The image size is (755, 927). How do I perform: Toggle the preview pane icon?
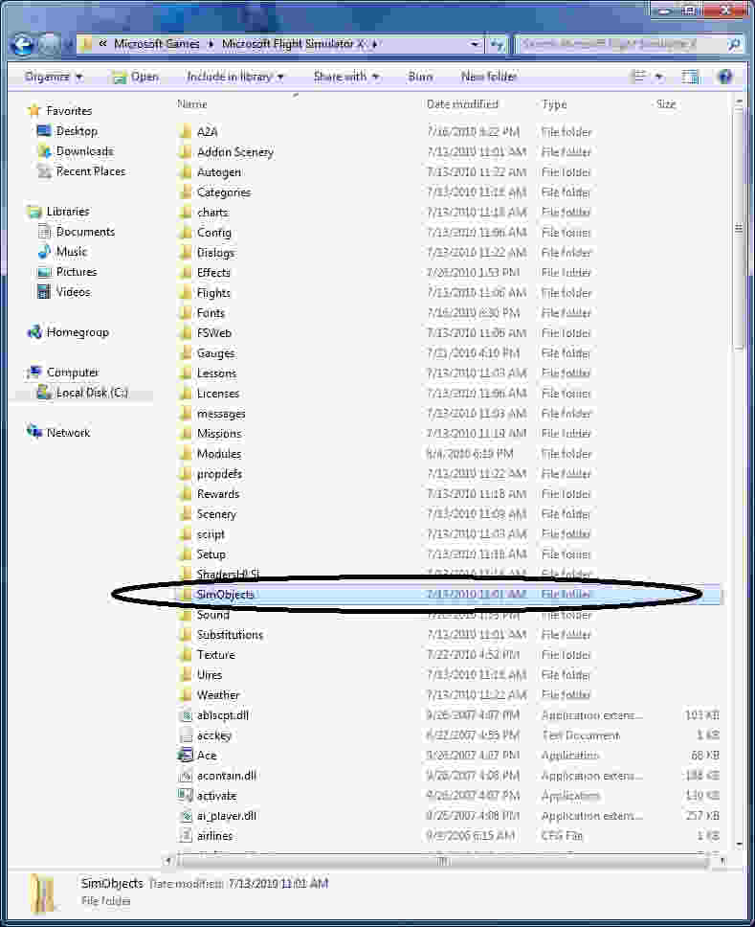tap(690, 77)
